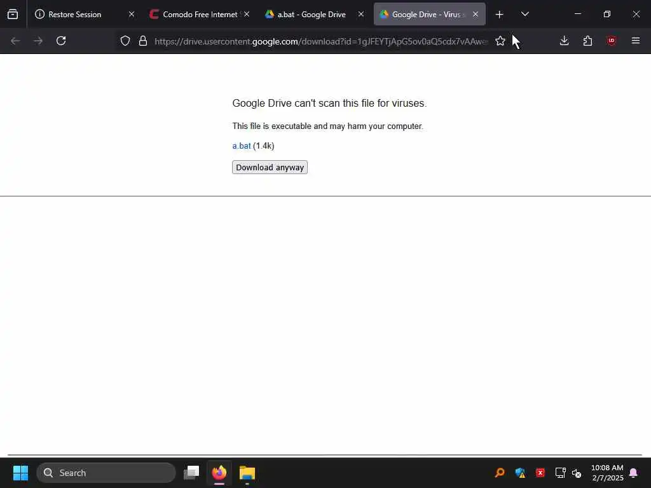Go forward one page
This screenshot has height=488, width=651.
coord(38,41)
